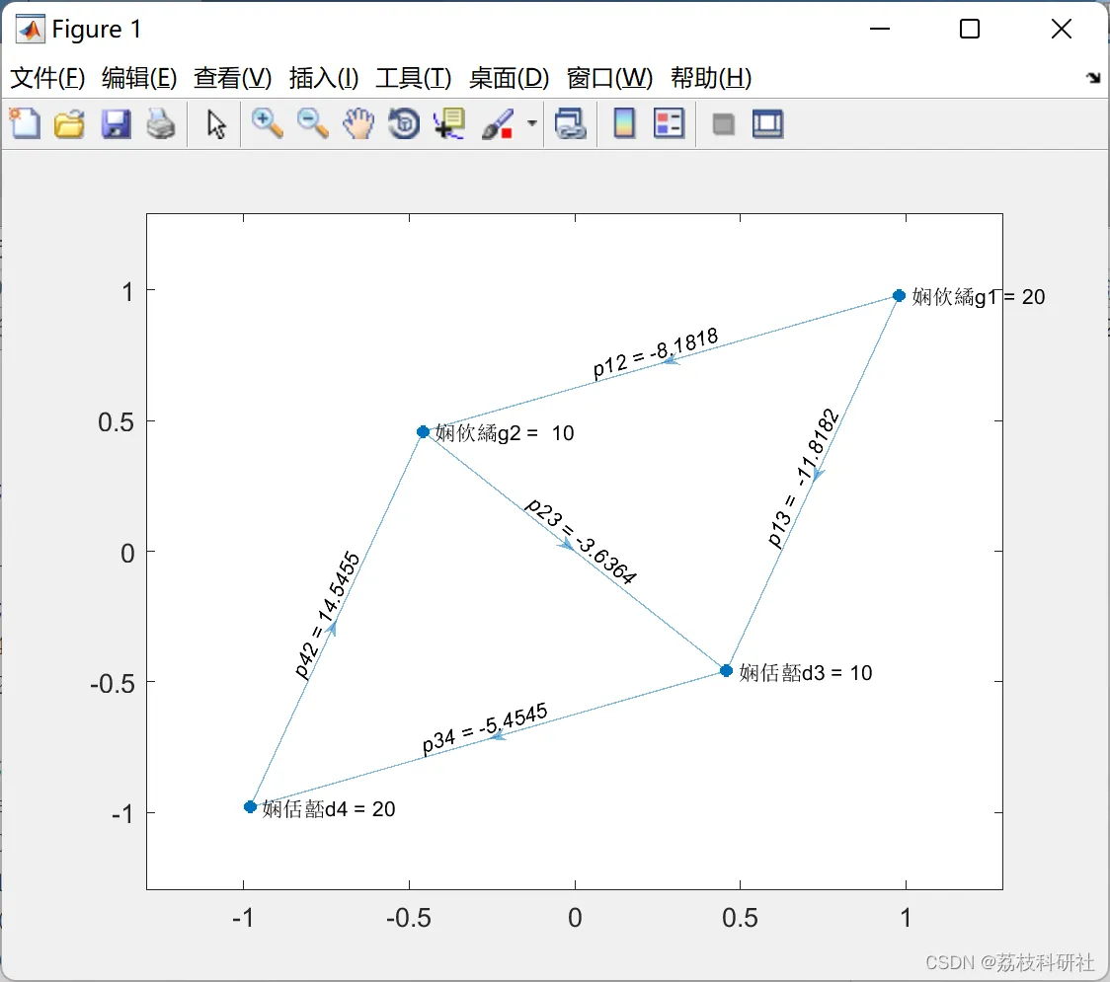Select the Edit Plot arrow tool
Screen dimensions: 1110x982
pos(216,124)
